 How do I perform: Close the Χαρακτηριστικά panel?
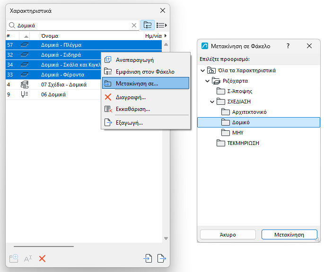click(x=163, y=10)
